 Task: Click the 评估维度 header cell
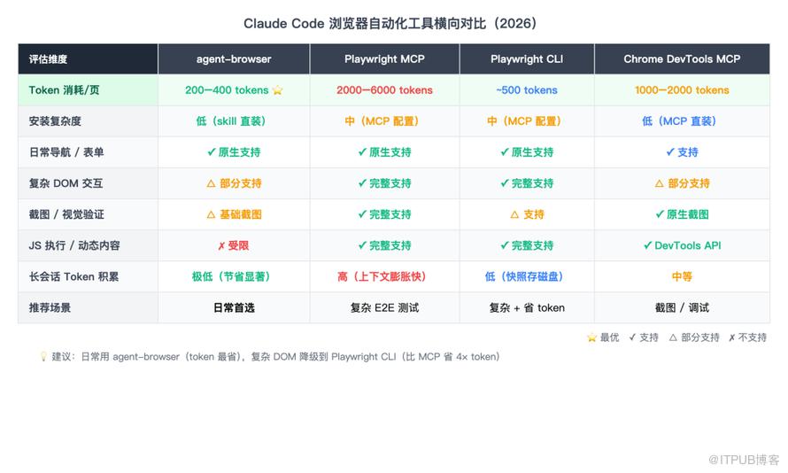[x=88, y=58]
